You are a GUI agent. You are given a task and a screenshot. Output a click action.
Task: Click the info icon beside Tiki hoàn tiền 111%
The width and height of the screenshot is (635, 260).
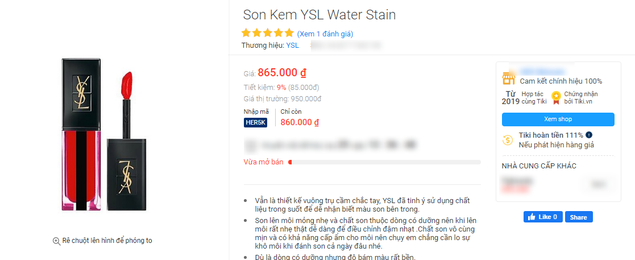pos(589,135)
